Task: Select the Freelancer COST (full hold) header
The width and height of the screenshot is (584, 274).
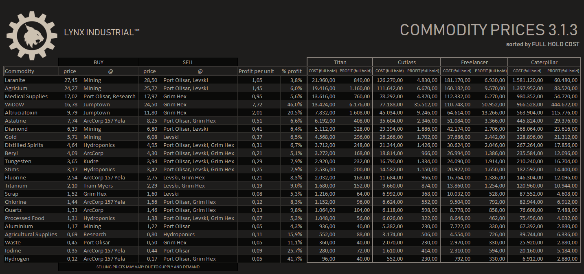Action: click(457, 70)
